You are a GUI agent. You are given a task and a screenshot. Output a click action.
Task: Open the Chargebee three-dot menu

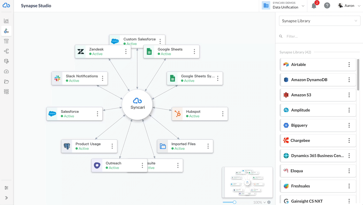pyautogui.click(x=349, y=140)
